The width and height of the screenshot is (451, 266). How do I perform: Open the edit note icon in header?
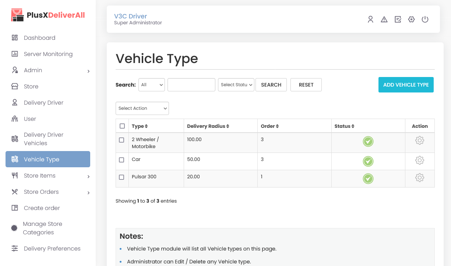point(398,20)
